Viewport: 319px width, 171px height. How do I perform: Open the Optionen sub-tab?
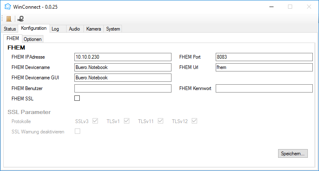[x=33, y=39]
